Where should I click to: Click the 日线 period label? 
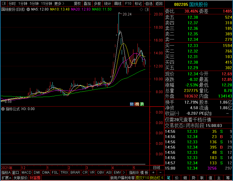coord(157,168)
